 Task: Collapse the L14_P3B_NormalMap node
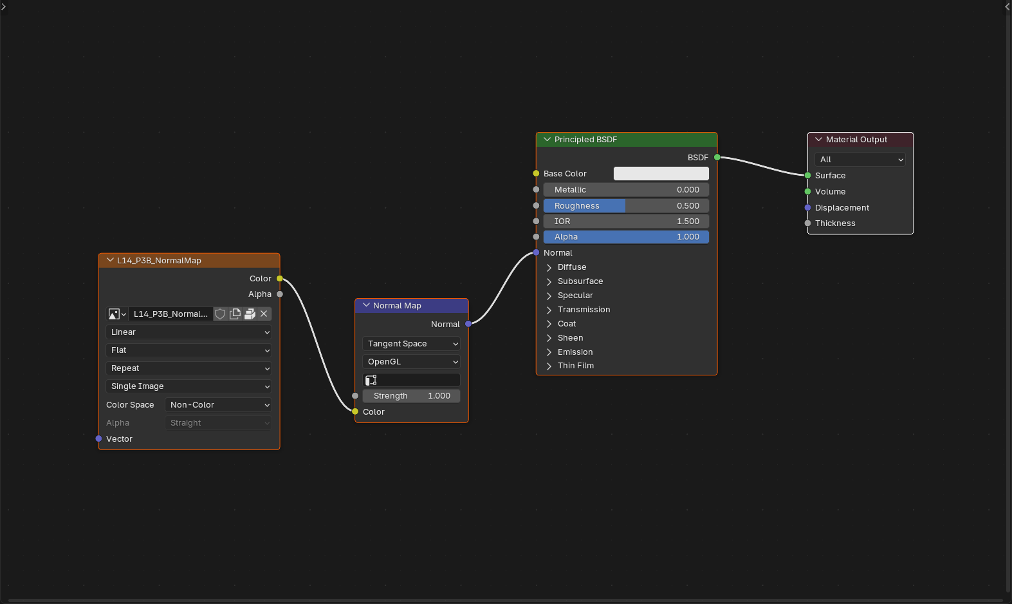pos(111,260)
